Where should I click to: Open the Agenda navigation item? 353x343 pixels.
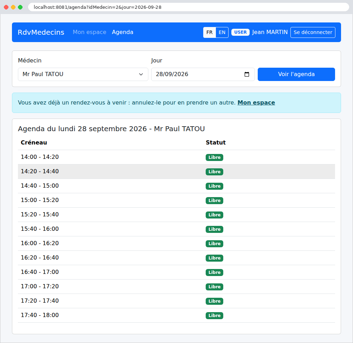click(122, 32)
